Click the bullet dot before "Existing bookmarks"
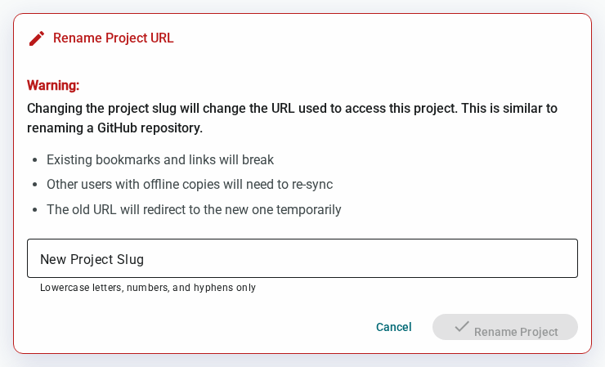 click(34, 159)
